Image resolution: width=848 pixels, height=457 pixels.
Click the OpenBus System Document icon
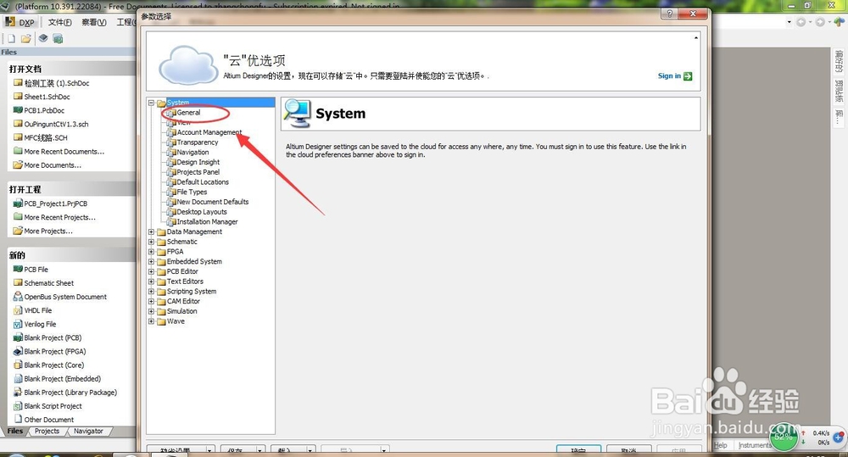coord(18,297)
